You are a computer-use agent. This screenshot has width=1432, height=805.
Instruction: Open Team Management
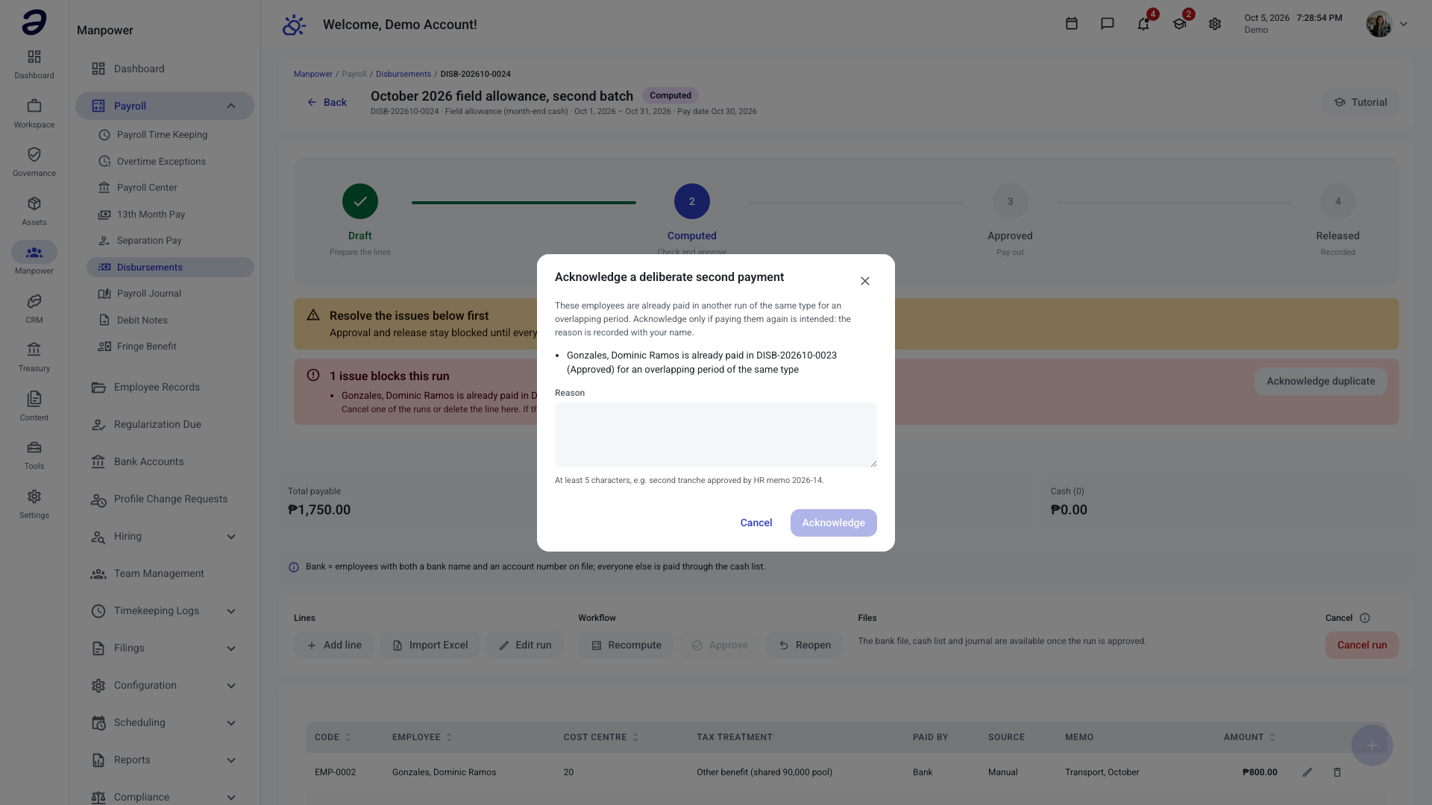click(164, 573)
